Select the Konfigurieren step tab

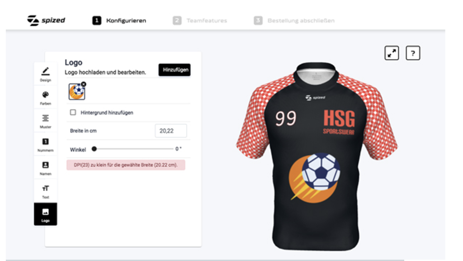(x=119, y=20)
